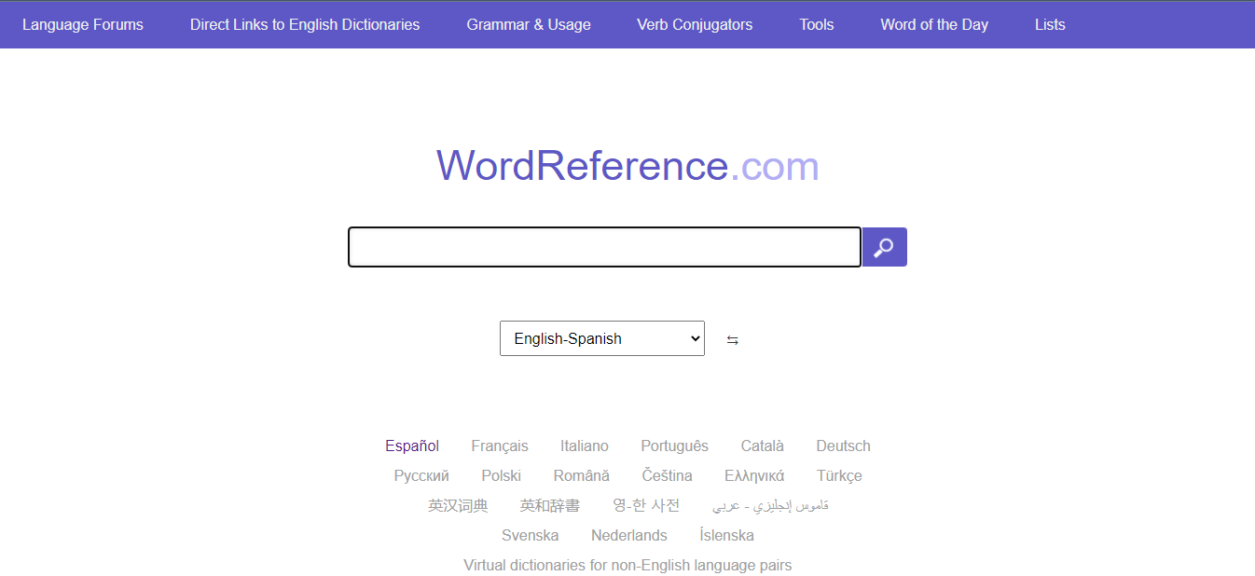Open the Polski site link
The width and height of the screenshot is (1255, 576).
tap(502, 475)
